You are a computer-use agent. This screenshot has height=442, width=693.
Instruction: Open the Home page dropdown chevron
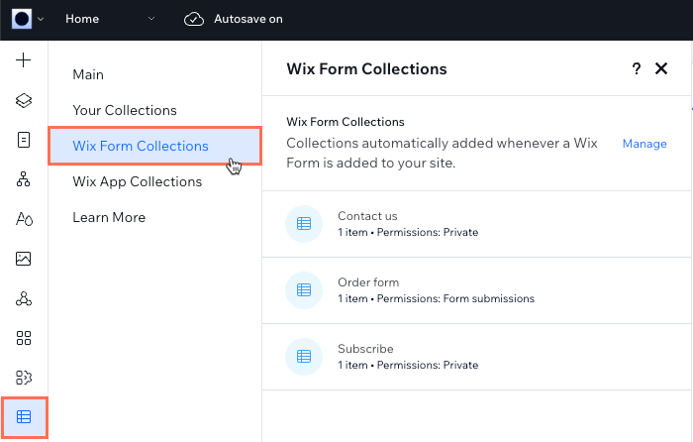coord(151,19)
